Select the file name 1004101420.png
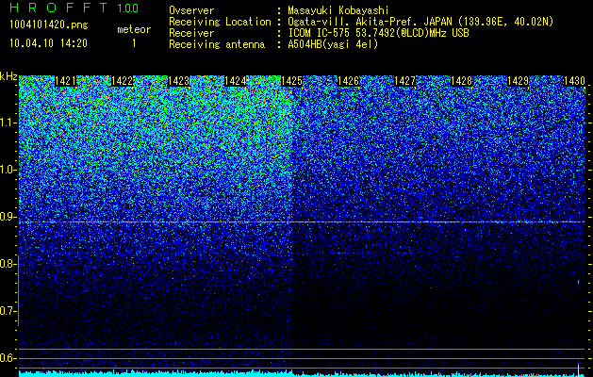Viewport: 593px width, 377px height. 49,25
